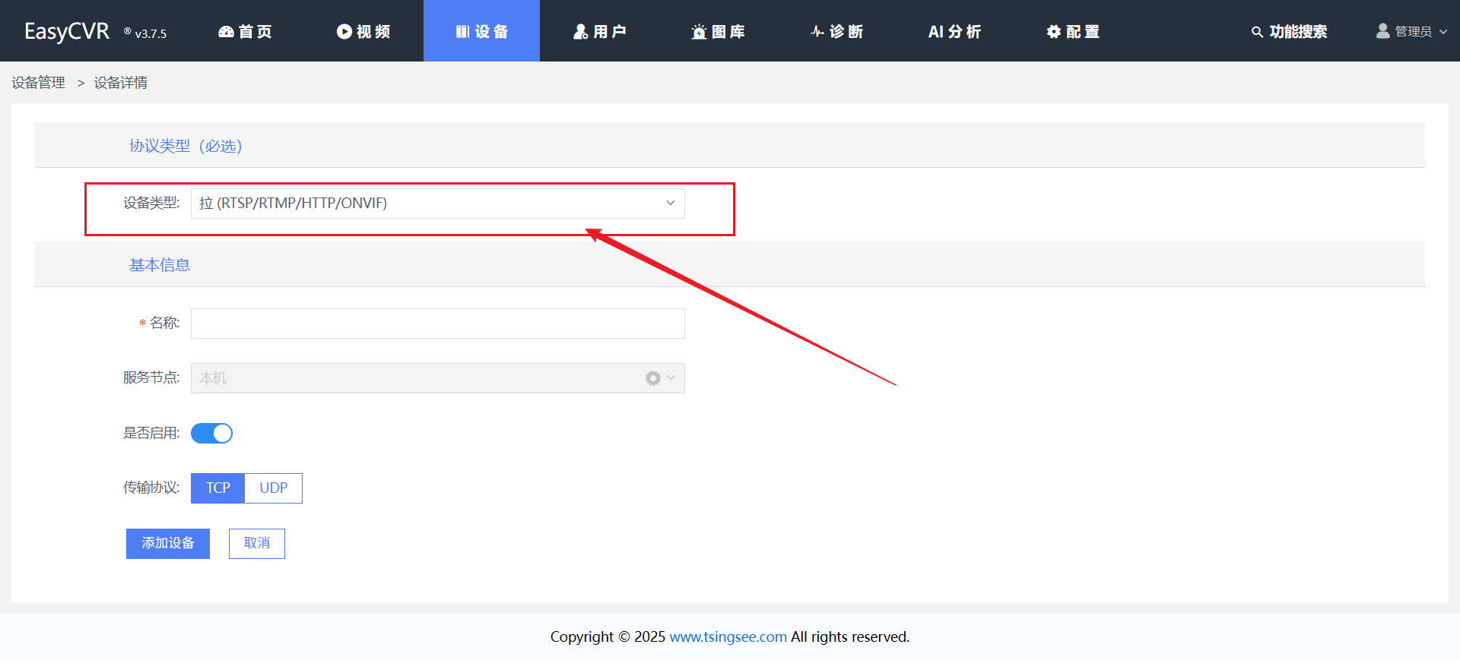Open the 首页 dashboard icon
The width and height of the screenshot is (1460, 660).
[226, 32]
